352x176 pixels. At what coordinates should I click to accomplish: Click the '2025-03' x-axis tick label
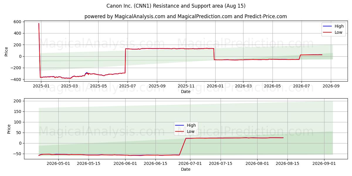click(69, 86)
